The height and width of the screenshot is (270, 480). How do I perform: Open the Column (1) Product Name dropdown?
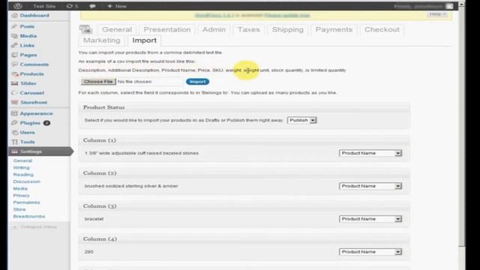[370, 153]
